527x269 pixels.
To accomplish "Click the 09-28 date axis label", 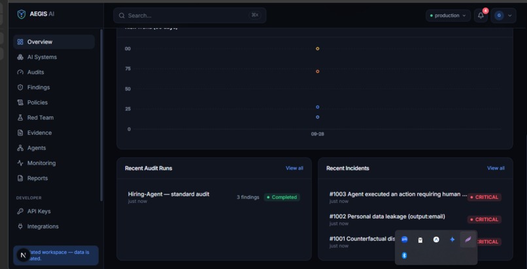I will [x=317, y=134].
